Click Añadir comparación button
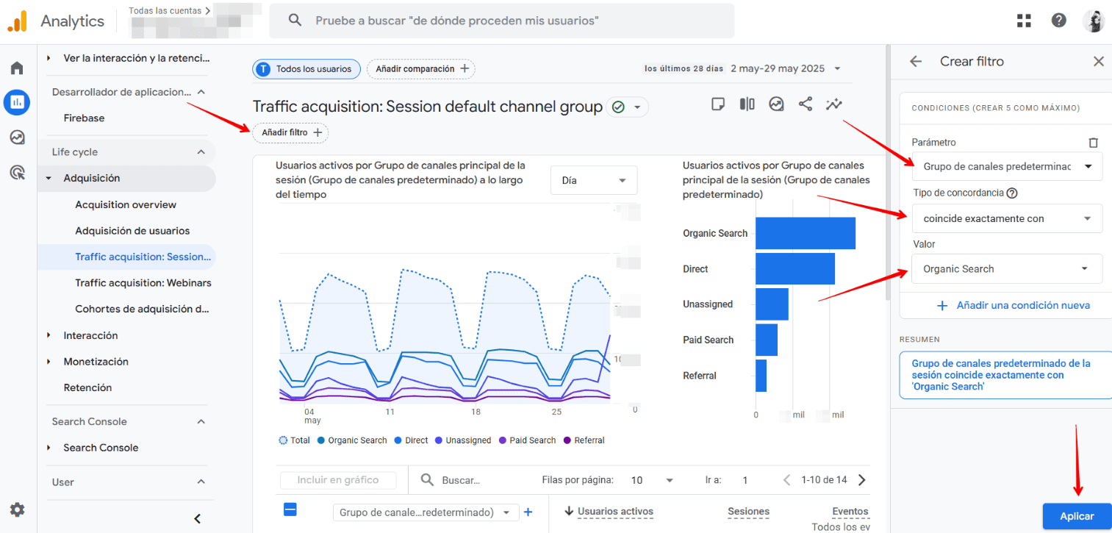 coord(421,69)
